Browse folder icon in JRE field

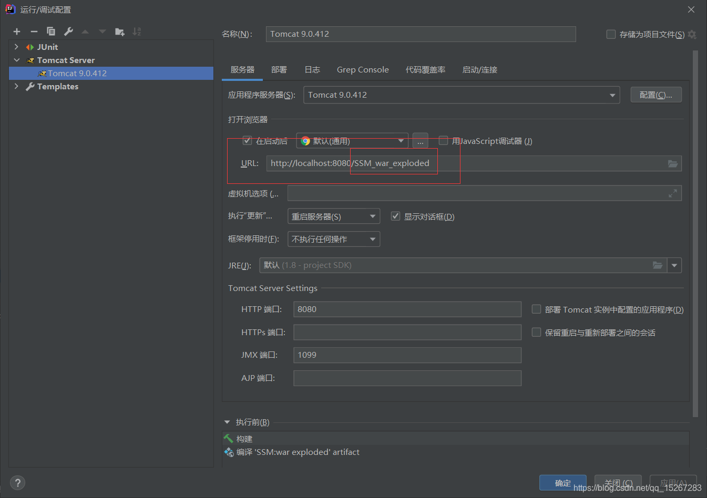pyautogui.click(x=658, y=265)
